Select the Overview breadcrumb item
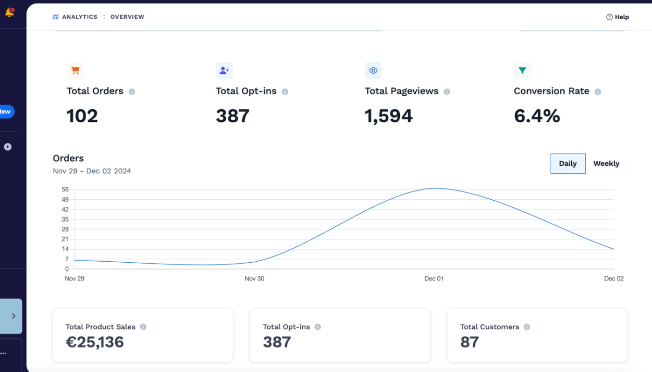 127,17
